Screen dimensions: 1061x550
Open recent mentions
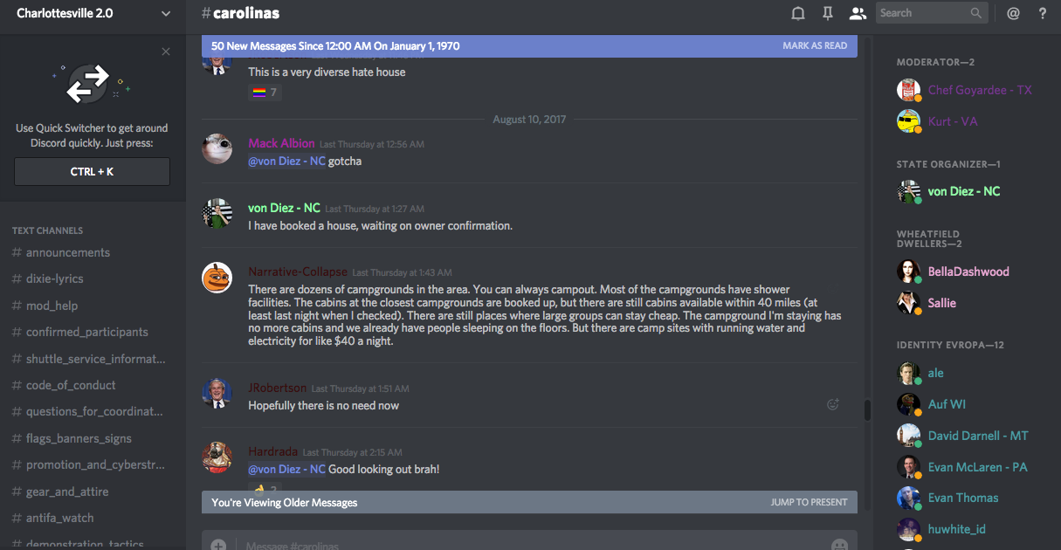click(x=1013, y=13)
